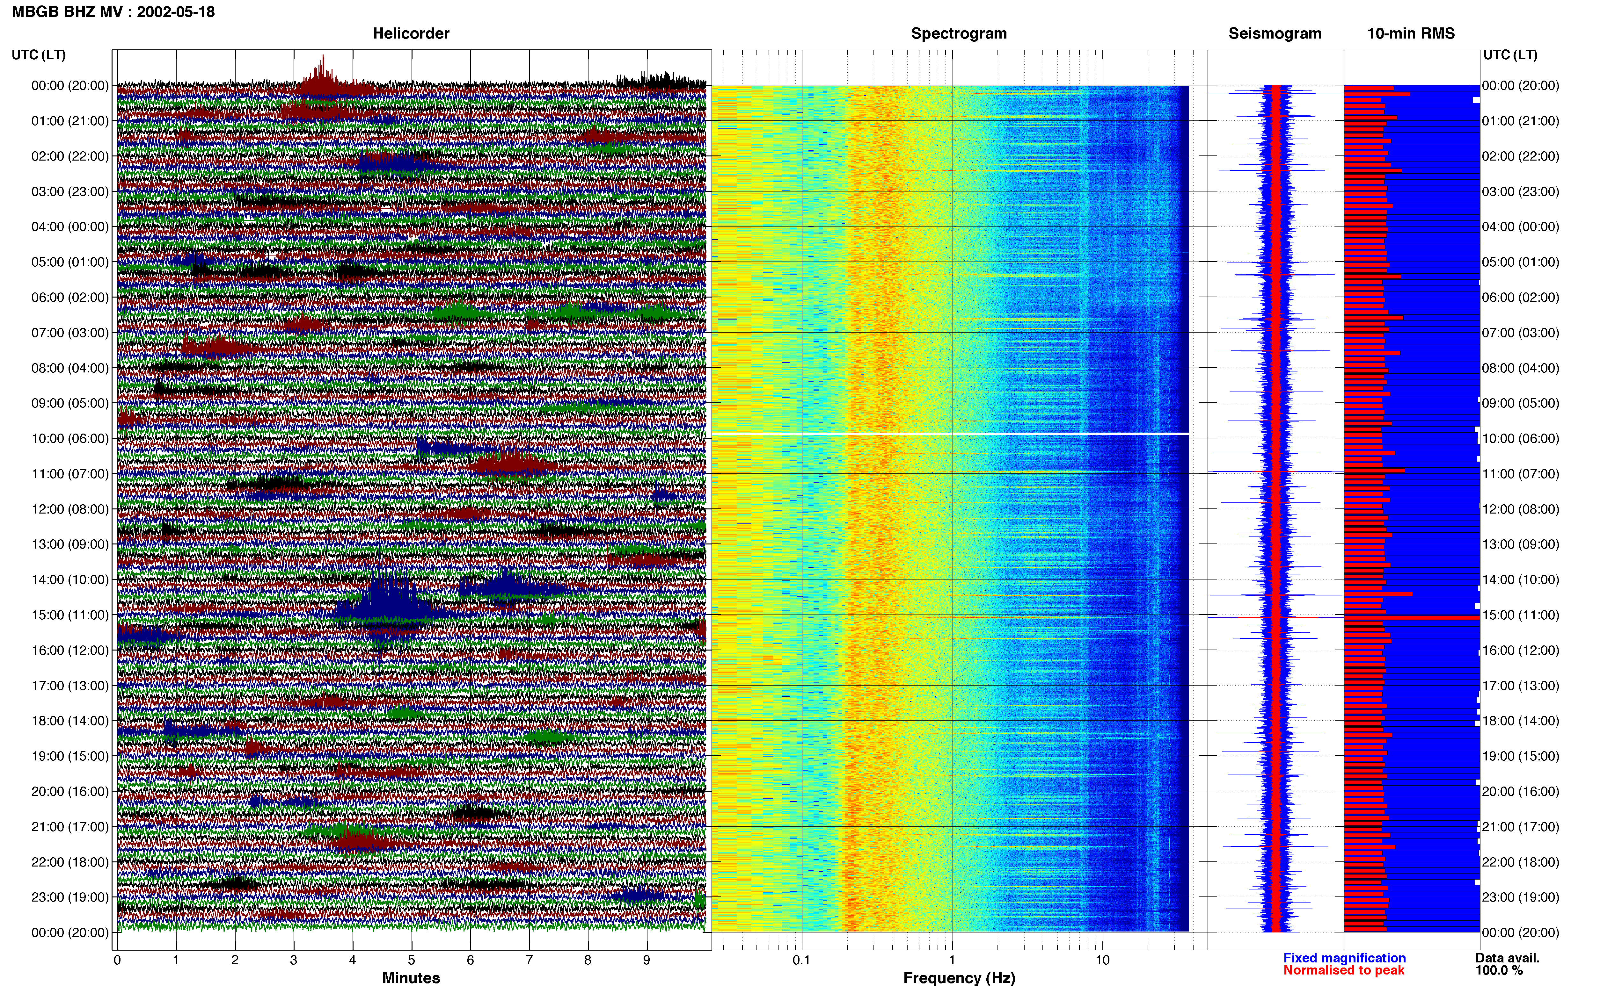Click minute tick '0' under the helicorder
This screenshot has height=1000, width=1600.
click(x=117, y=960)
